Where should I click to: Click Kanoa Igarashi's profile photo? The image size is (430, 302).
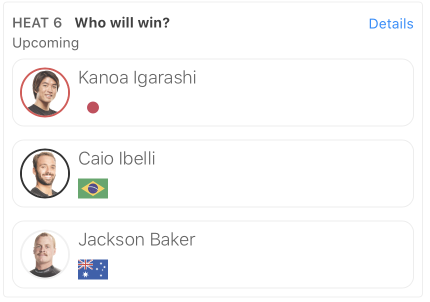pyautogui.click(x=45, y=92)
